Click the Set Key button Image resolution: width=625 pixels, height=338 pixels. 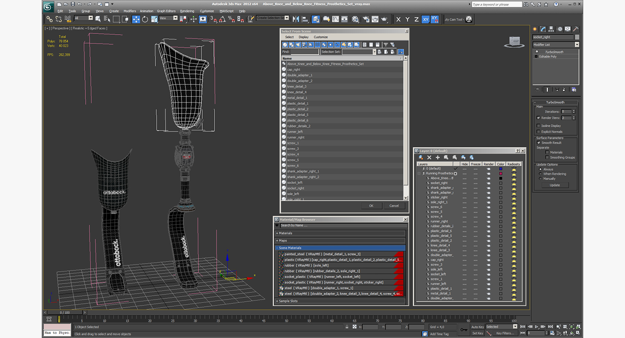point(478,333)
